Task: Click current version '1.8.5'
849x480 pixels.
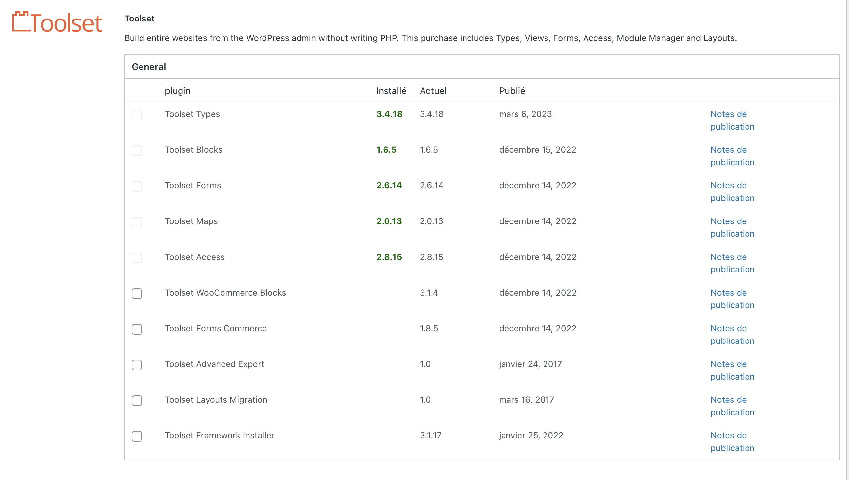Action: tap(429, 328)
